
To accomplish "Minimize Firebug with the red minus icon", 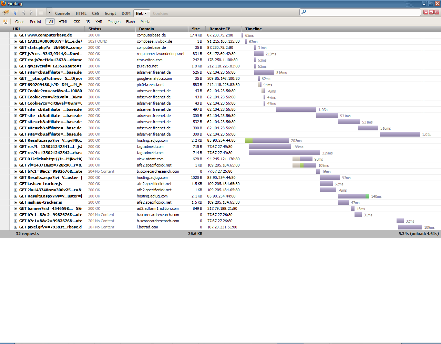I will pyautogui.click(x=426, y=12).
